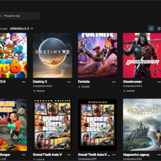Click the Pesquisar loja search field
The height and width of the screenshot is (161, 161).
point(20,16)
